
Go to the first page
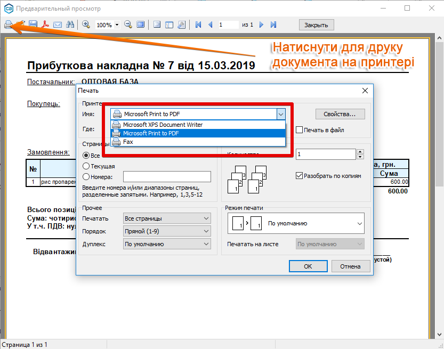pos(198,25)
